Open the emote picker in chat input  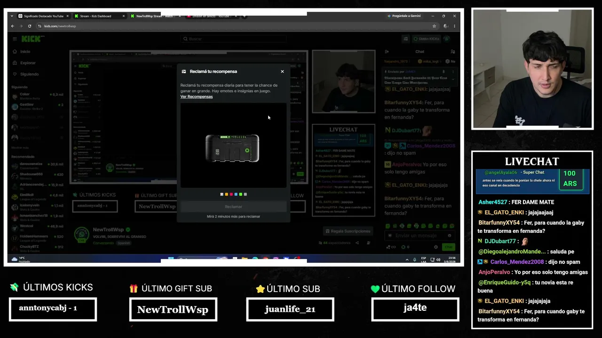click(450, 236)
